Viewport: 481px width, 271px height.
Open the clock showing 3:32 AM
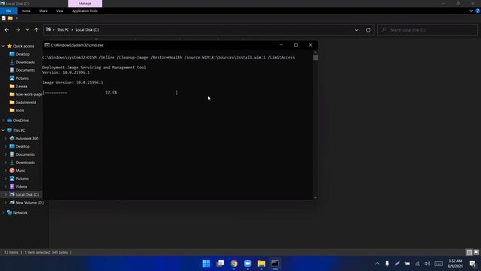pos(455,263)
